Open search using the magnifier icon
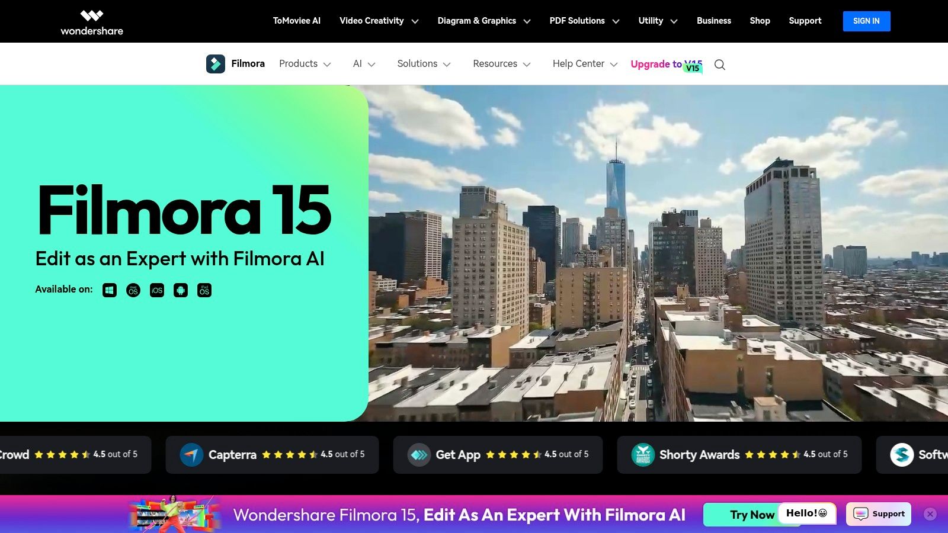Viewport: 948px width, 533px height. coord(719,65)
